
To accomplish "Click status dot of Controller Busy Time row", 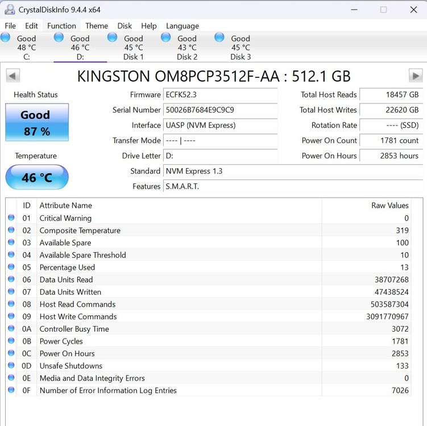I will (11, 328).
